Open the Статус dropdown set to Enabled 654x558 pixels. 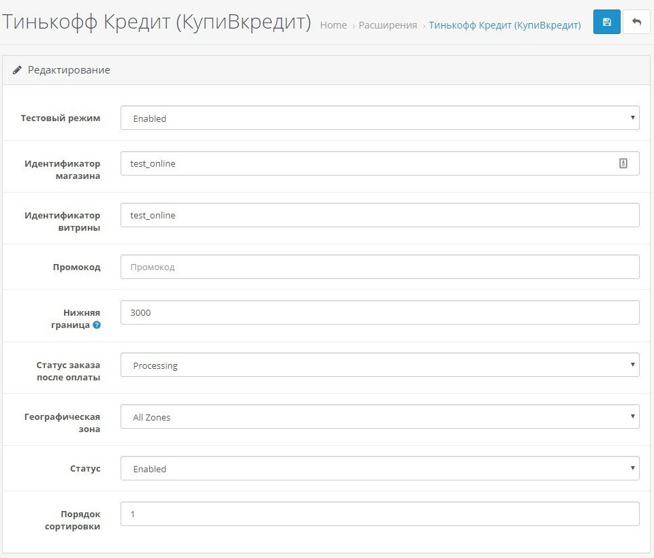pos(380,468)
